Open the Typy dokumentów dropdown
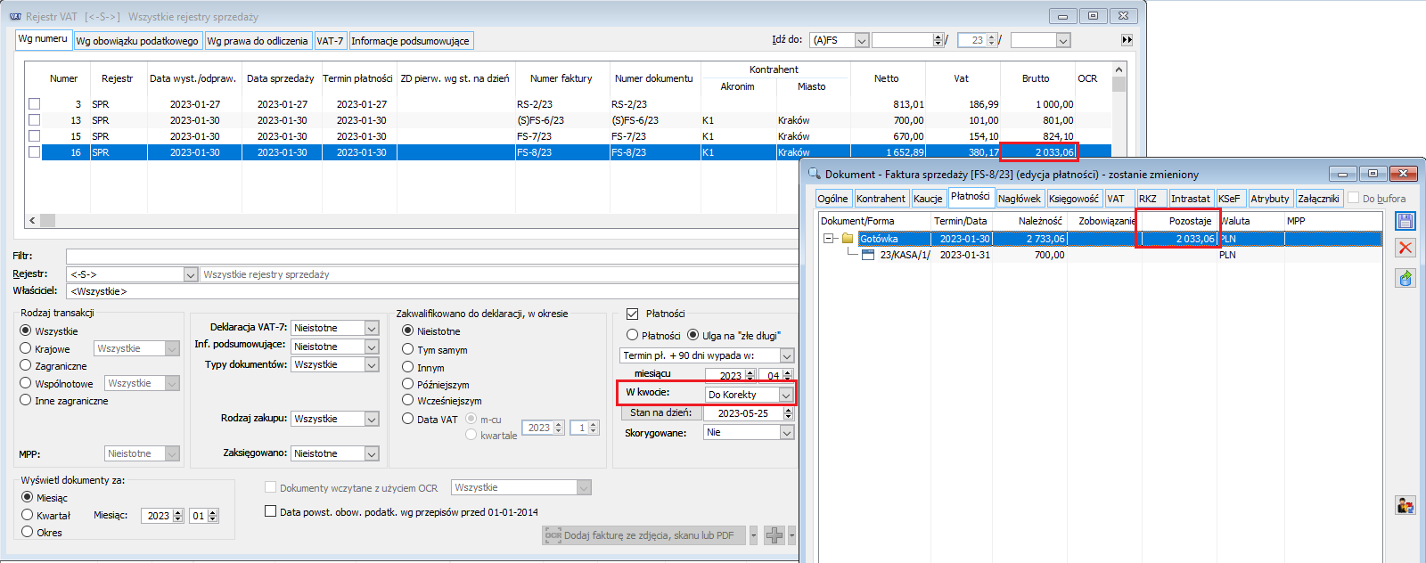1426x563 pixels. click(372, 364)
